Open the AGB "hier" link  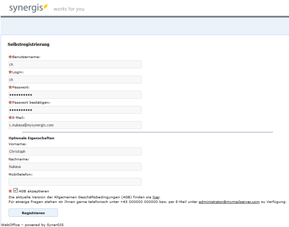coord(156,197)
